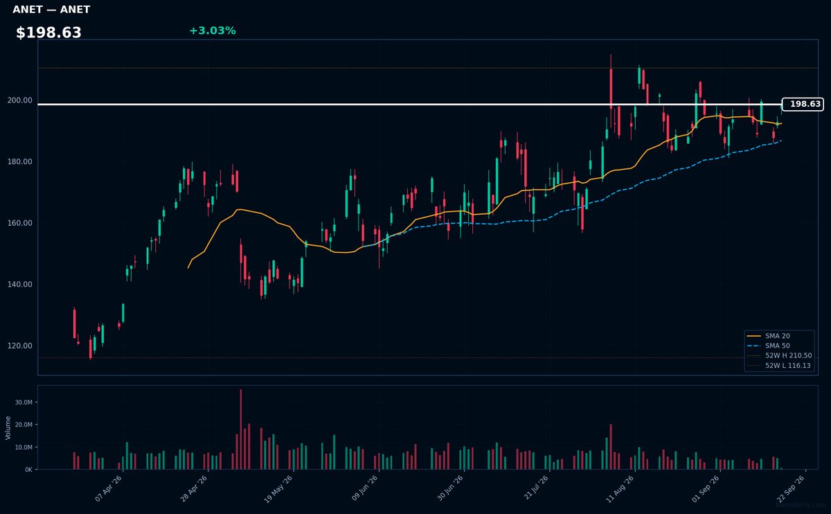The width and height of the screenshot is (831, 514).
Task: Click the 30.0M volume axis label
Action: (24, 402)
